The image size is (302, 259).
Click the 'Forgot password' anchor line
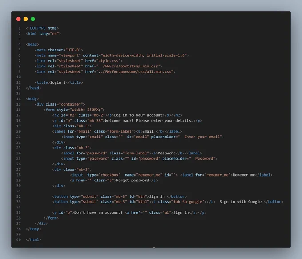tap(114, 181)
